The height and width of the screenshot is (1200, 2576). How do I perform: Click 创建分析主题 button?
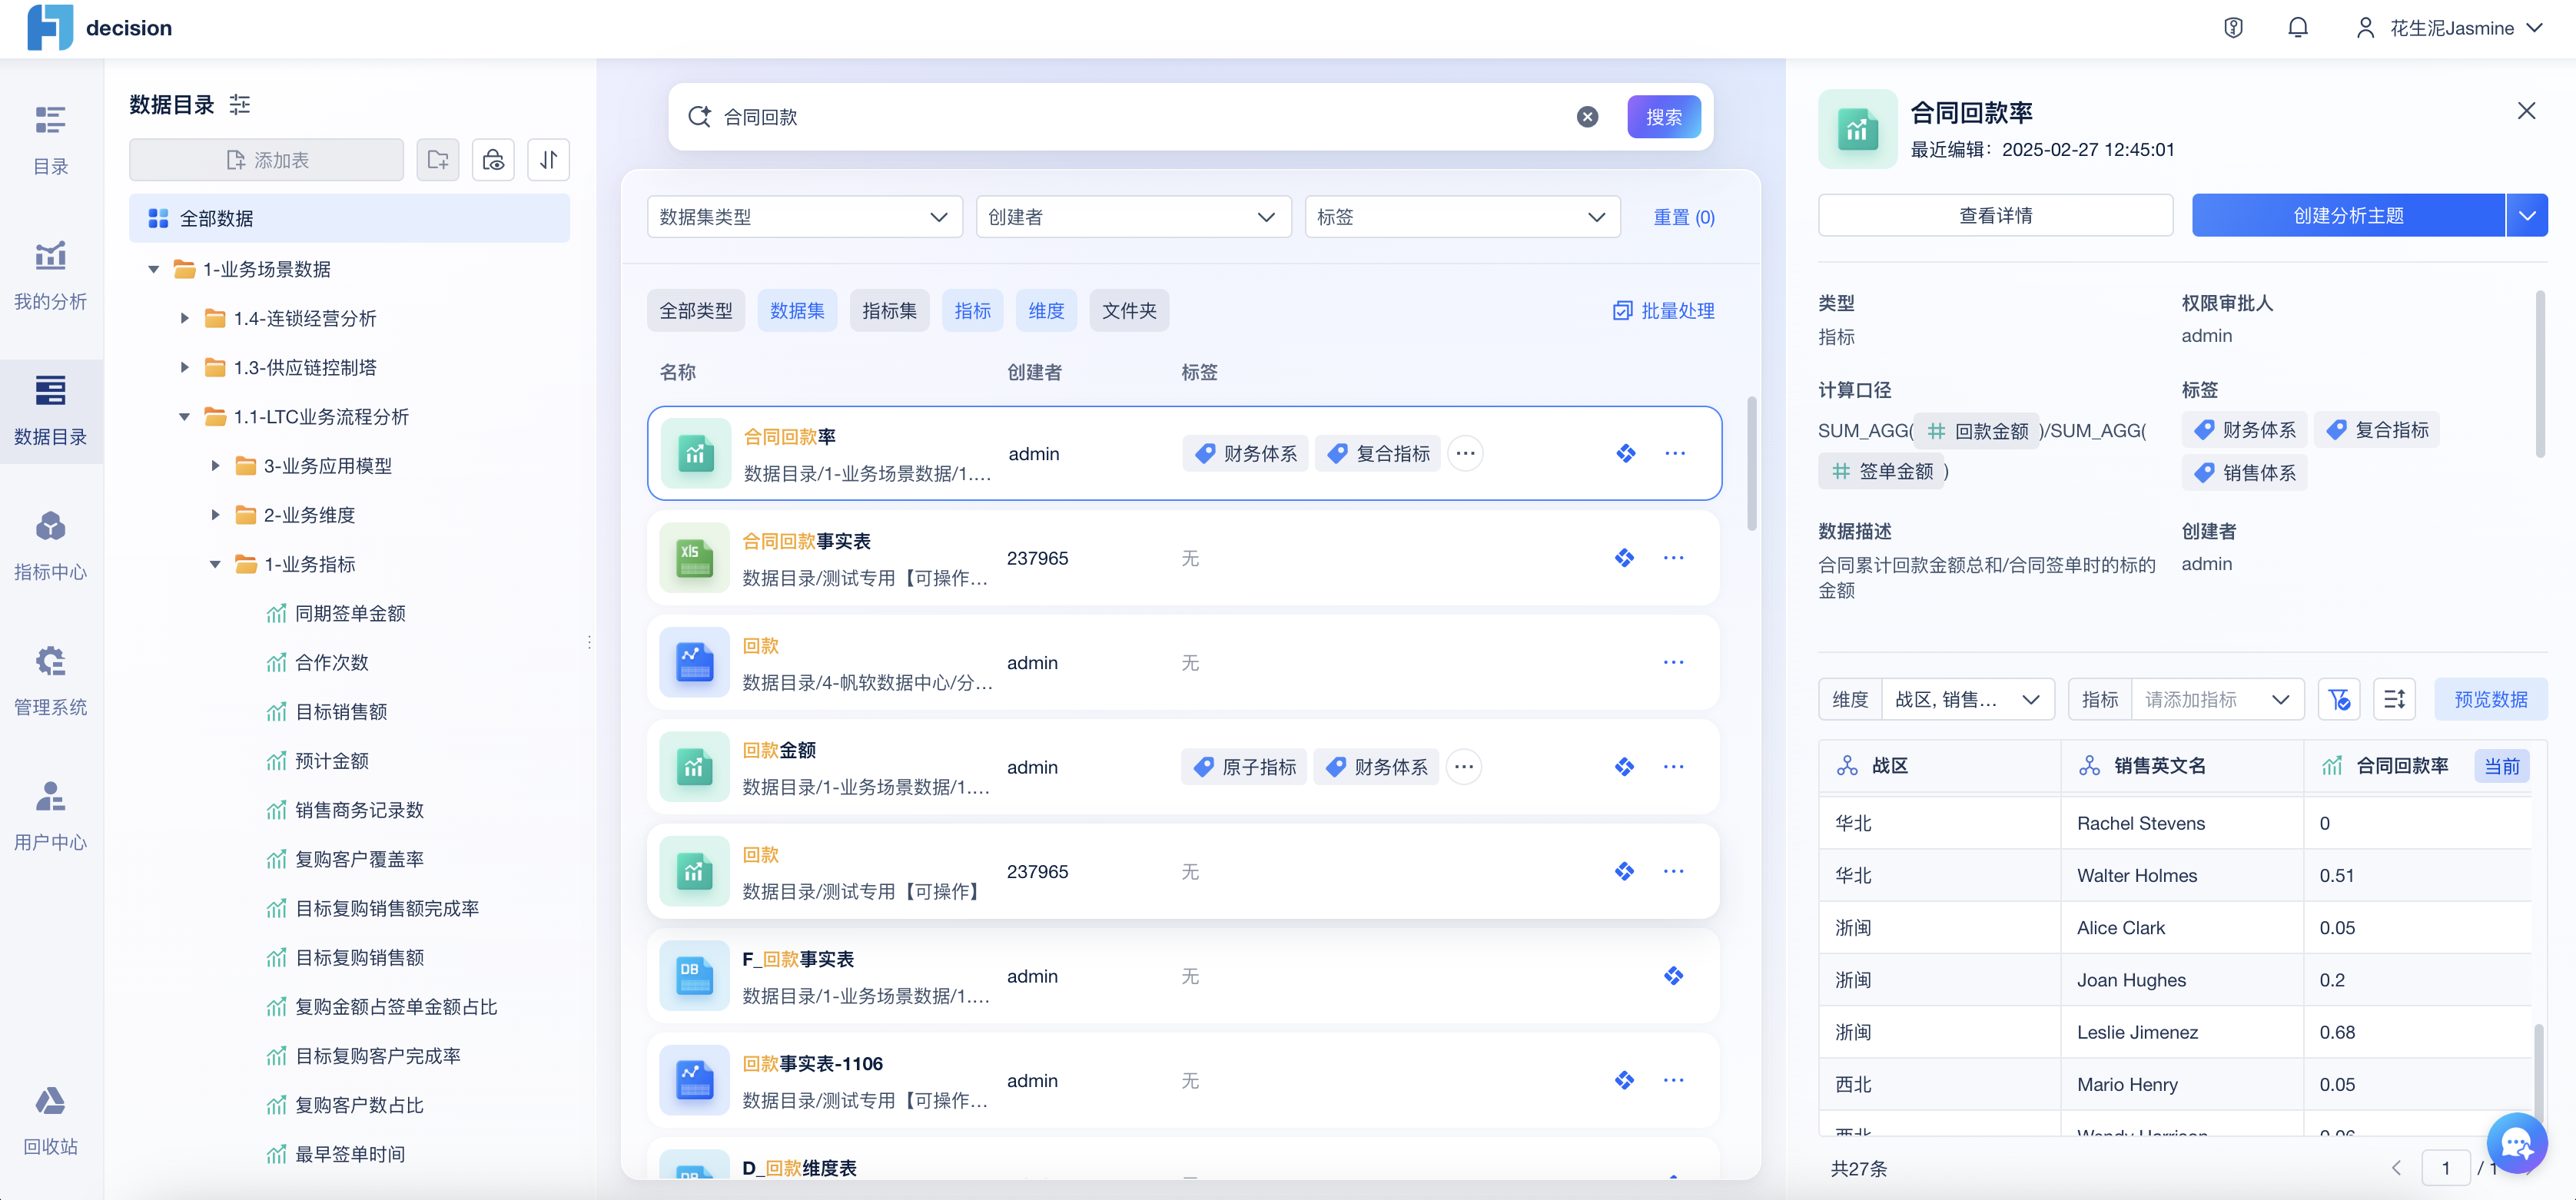pyautogui.click(x=2348, y=215)
